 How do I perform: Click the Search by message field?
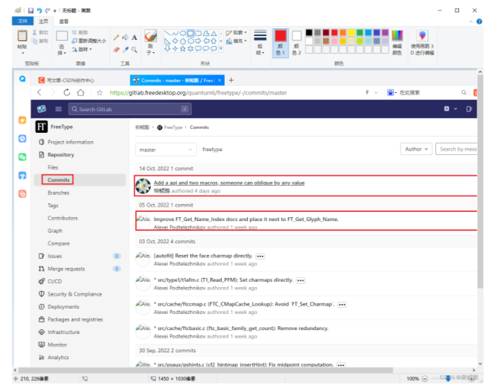[456, 149]
